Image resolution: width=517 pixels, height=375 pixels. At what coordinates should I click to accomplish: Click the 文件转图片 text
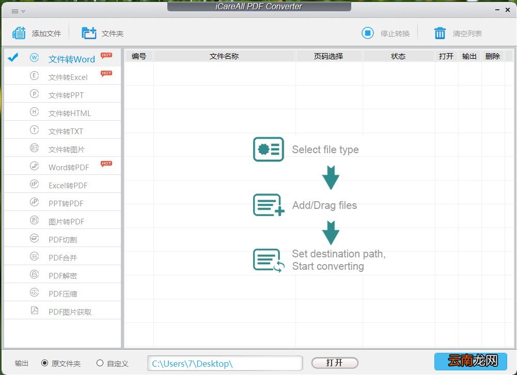pyautogui.click(x=67, y=150)
